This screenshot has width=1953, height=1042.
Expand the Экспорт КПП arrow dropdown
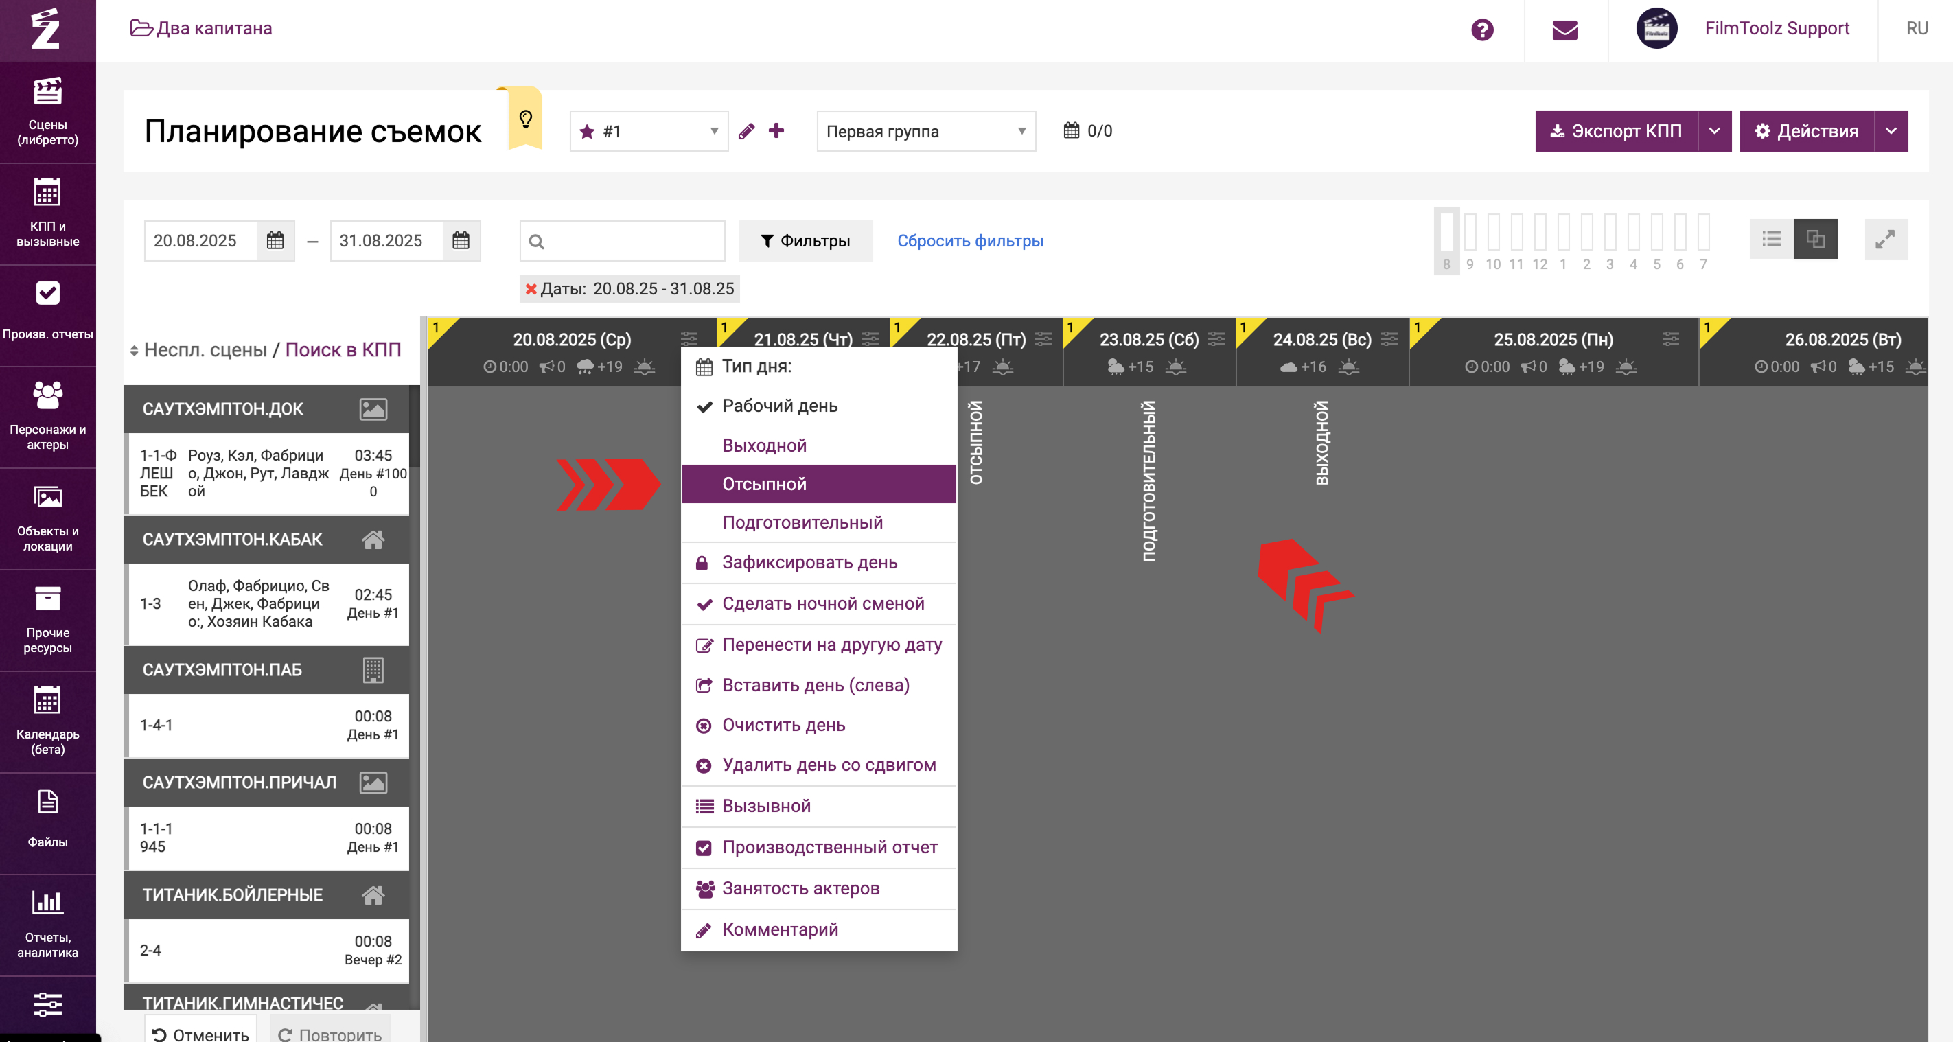pyautogui.click(x=1714, y=131)
